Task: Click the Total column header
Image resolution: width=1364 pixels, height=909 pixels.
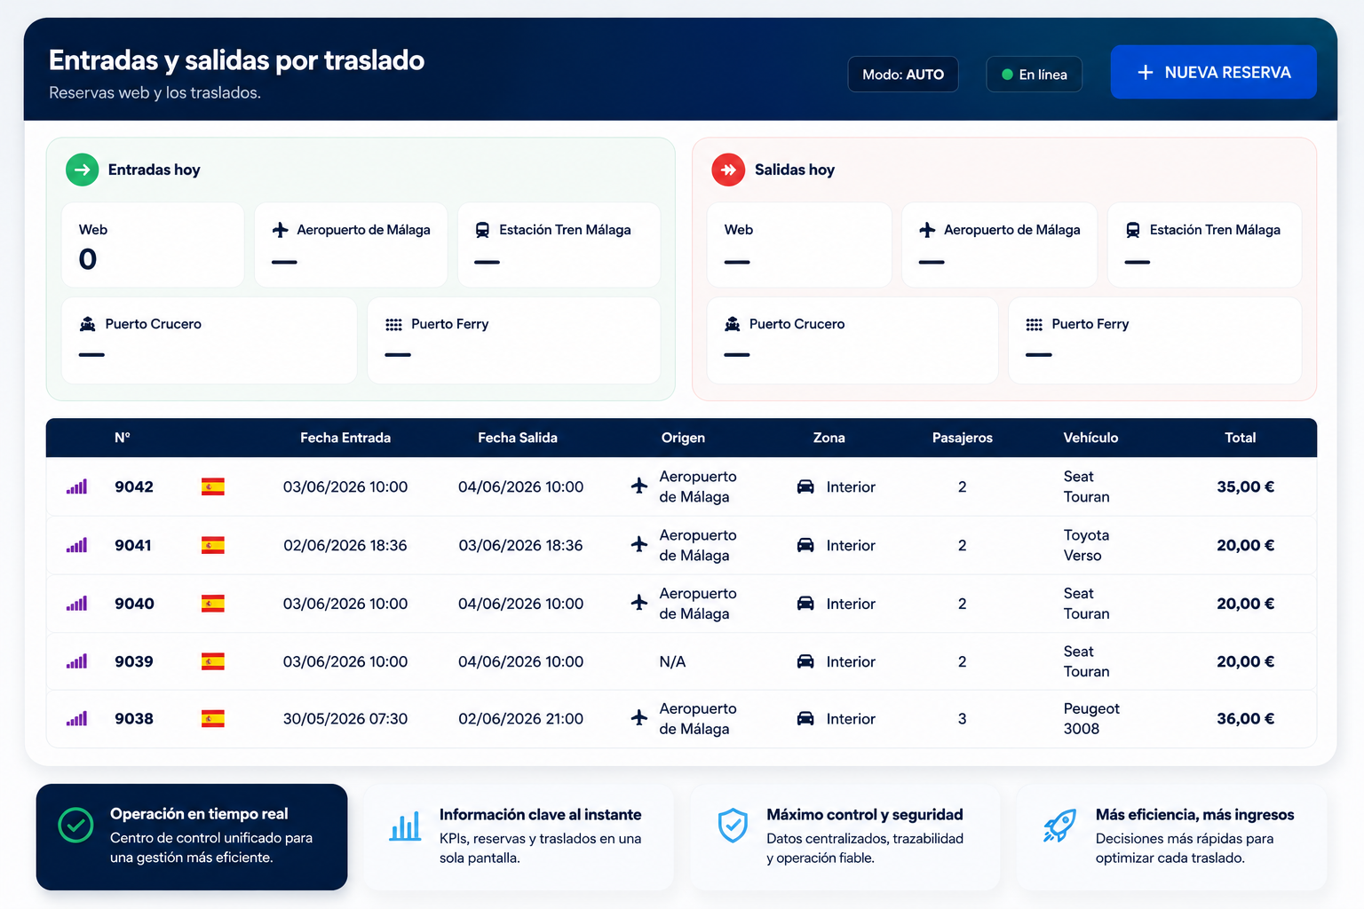Action: (x=1241, y=438)
